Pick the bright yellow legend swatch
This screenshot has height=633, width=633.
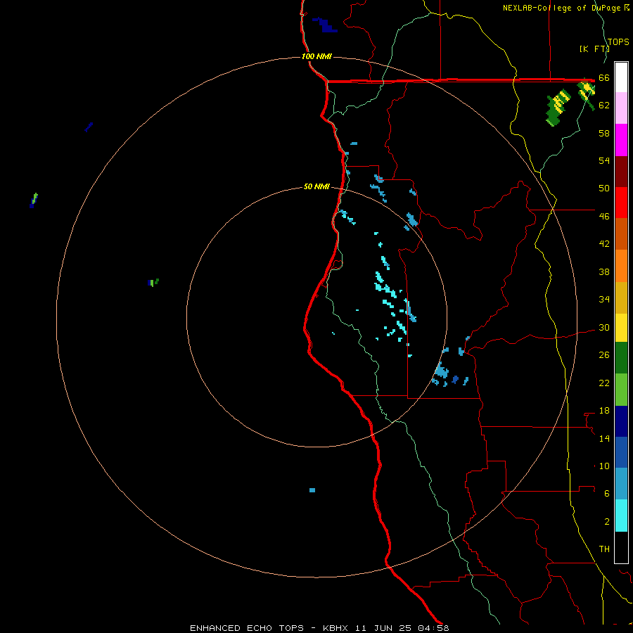point(621,328)
